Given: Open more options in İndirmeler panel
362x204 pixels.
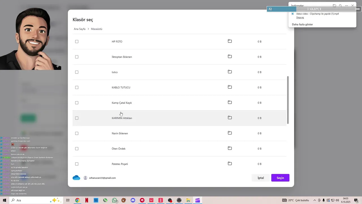Looking at the screenshot, I should 346,6.
